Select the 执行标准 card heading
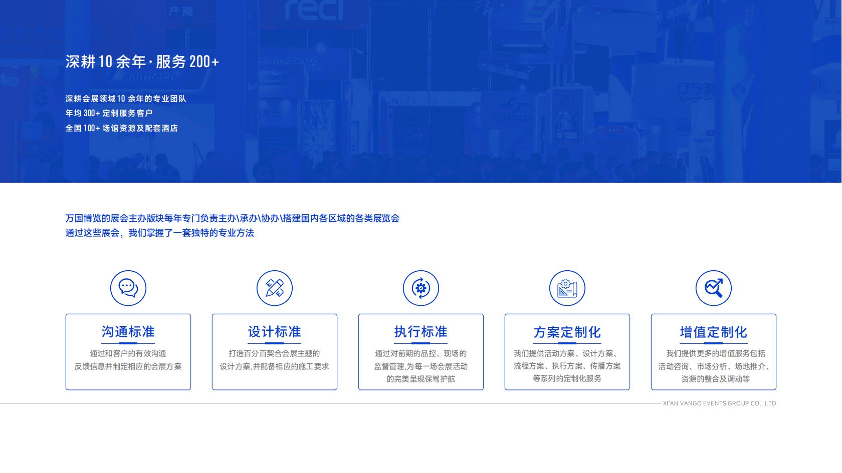 421,332
